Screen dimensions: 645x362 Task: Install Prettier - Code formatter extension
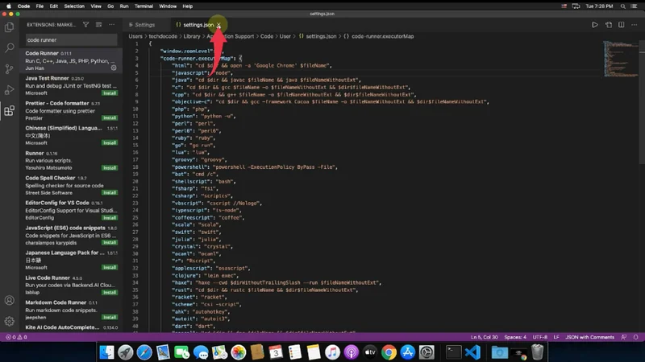[x=110, y=117]
